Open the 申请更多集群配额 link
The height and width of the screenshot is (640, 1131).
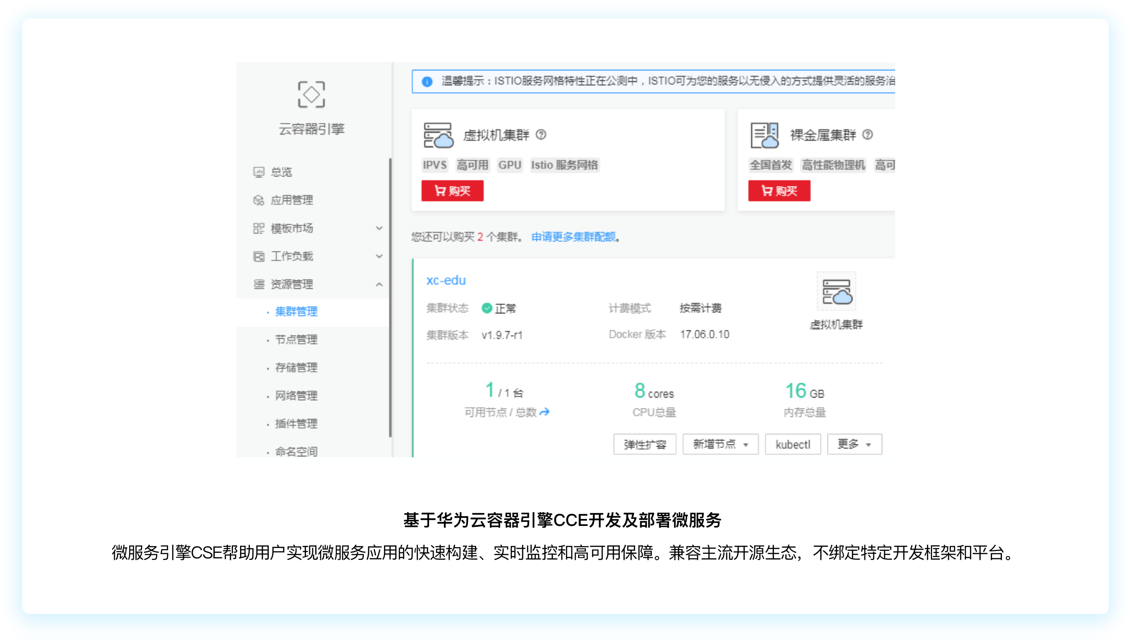(574, 237)
